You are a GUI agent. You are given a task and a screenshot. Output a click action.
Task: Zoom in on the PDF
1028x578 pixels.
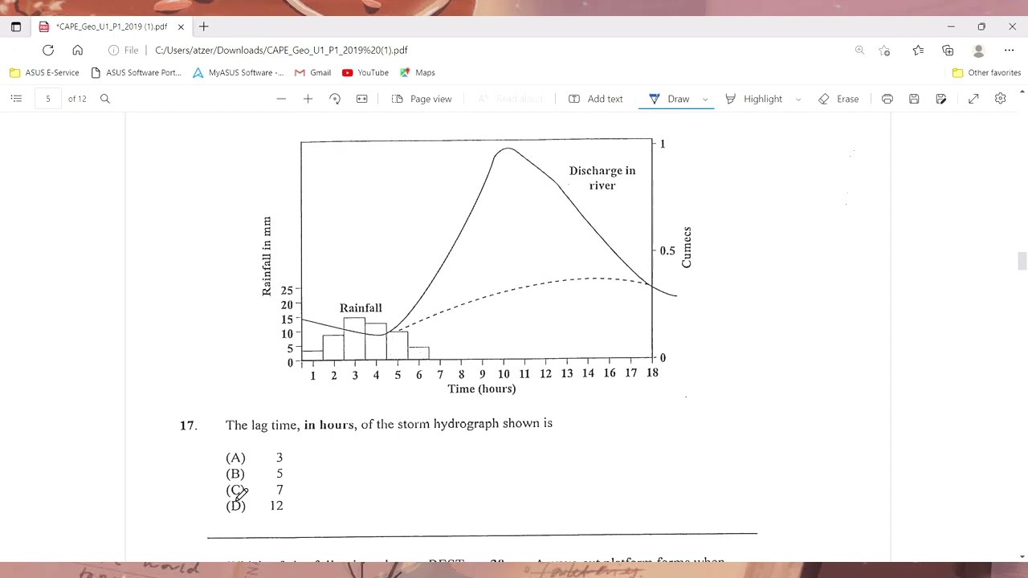pyautogui.click(x=308, y=99)
